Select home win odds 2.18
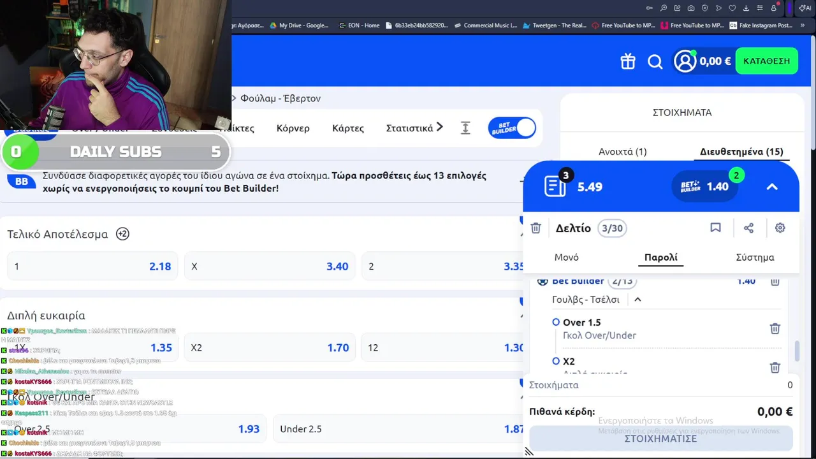This screenshot has height=459, width=816. 93,266
